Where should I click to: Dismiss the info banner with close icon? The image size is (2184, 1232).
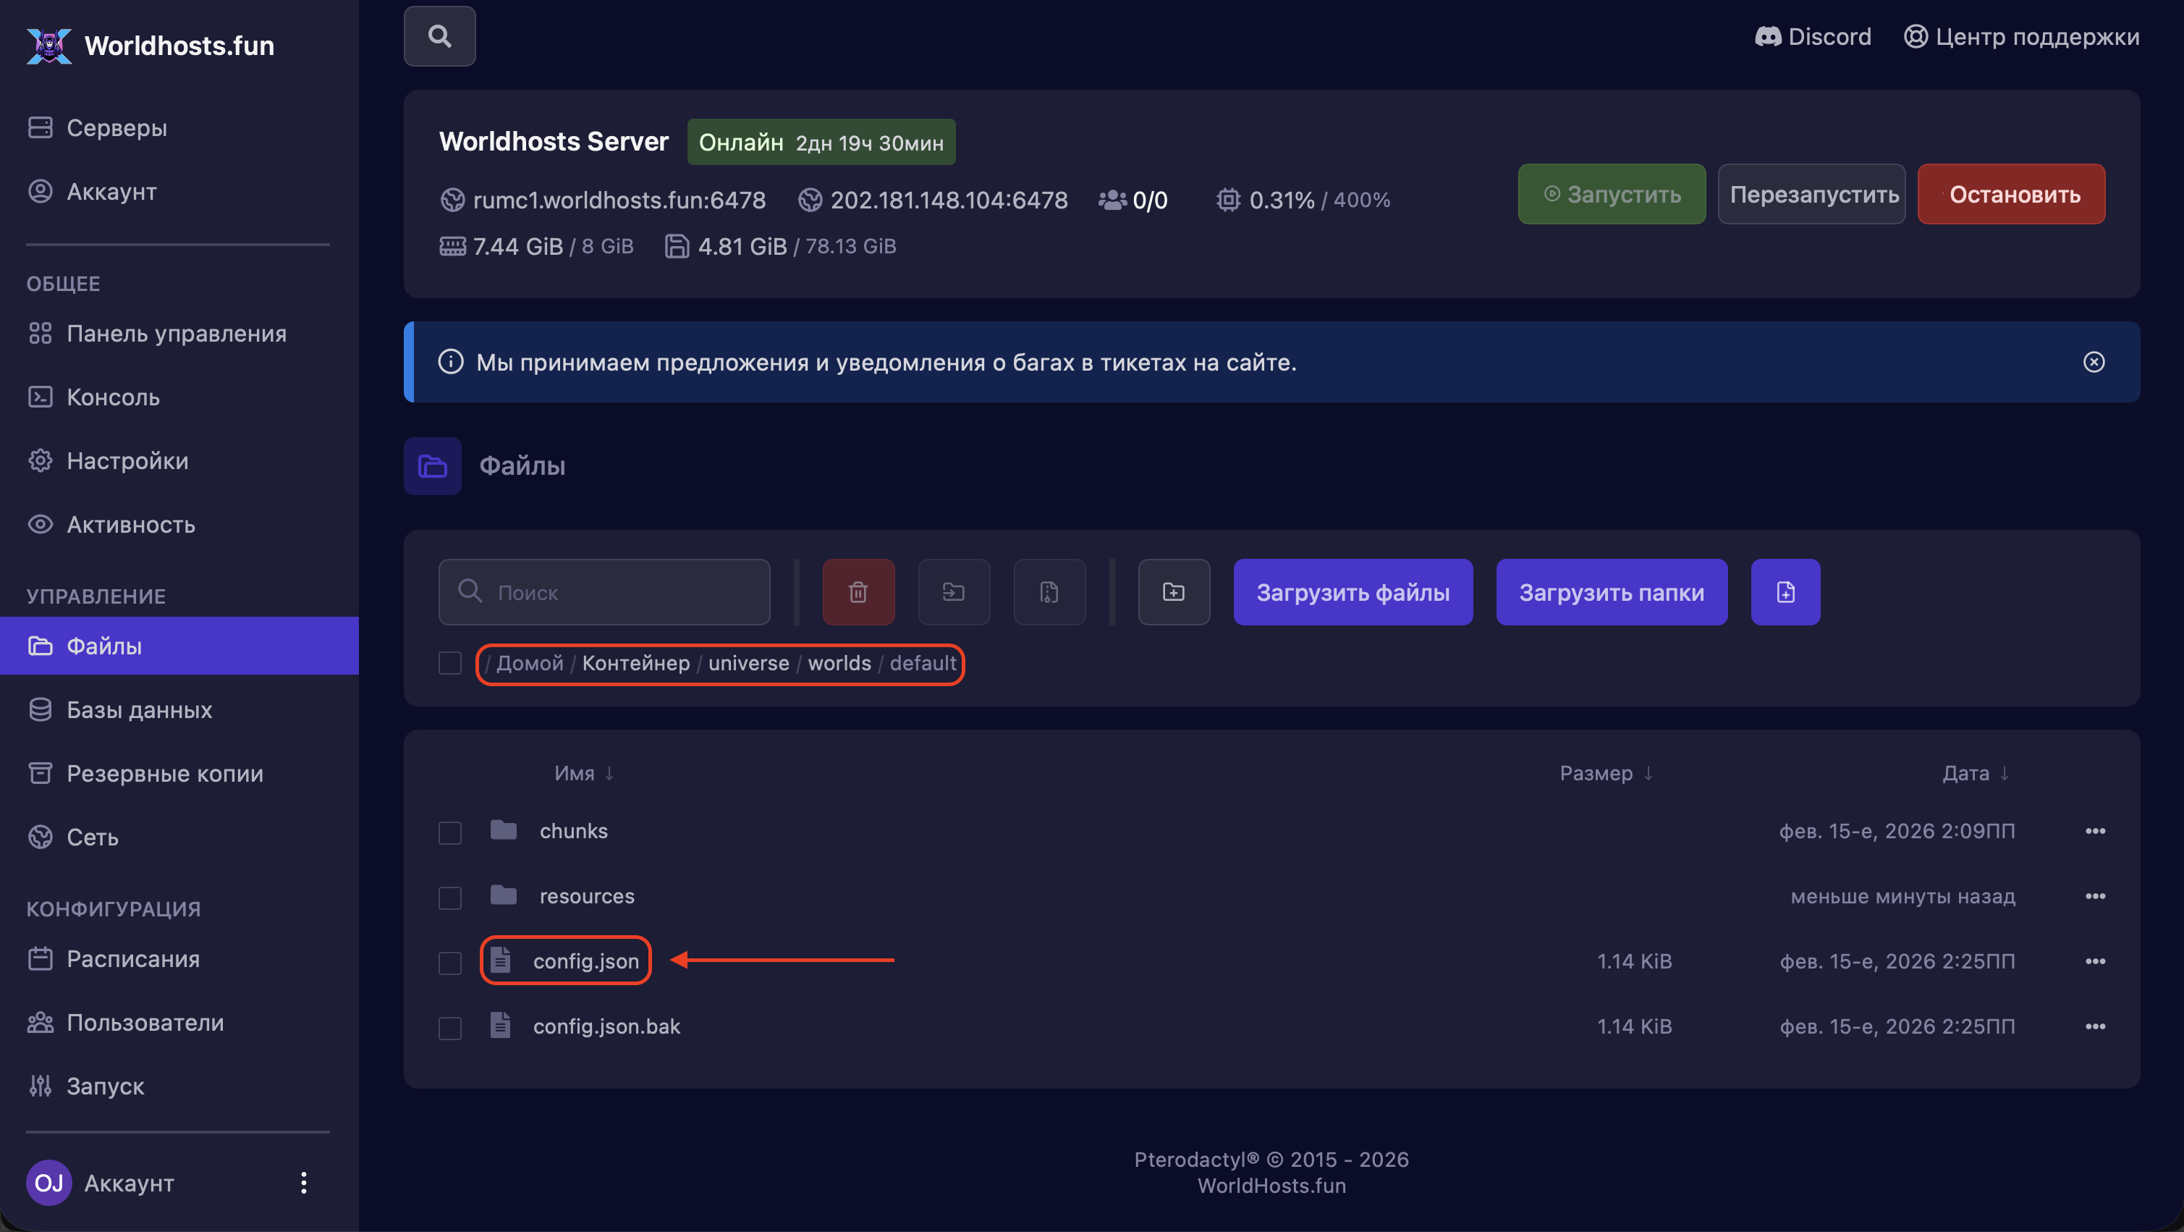click(2094, 362)
